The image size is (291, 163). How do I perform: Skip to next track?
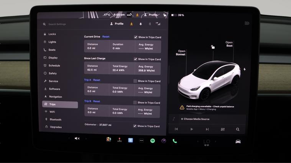[x=207, y=129]
